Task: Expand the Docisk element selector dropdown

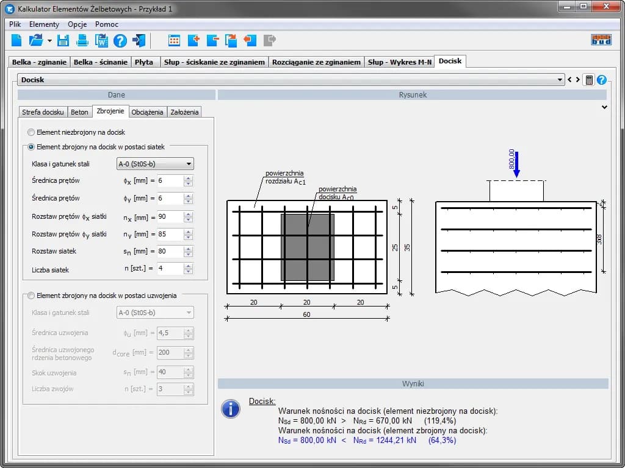Action: [x=560, y=80]
